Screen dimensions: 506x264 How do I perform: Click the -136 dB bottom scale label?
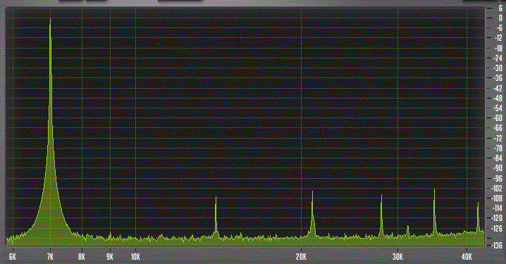498,245
